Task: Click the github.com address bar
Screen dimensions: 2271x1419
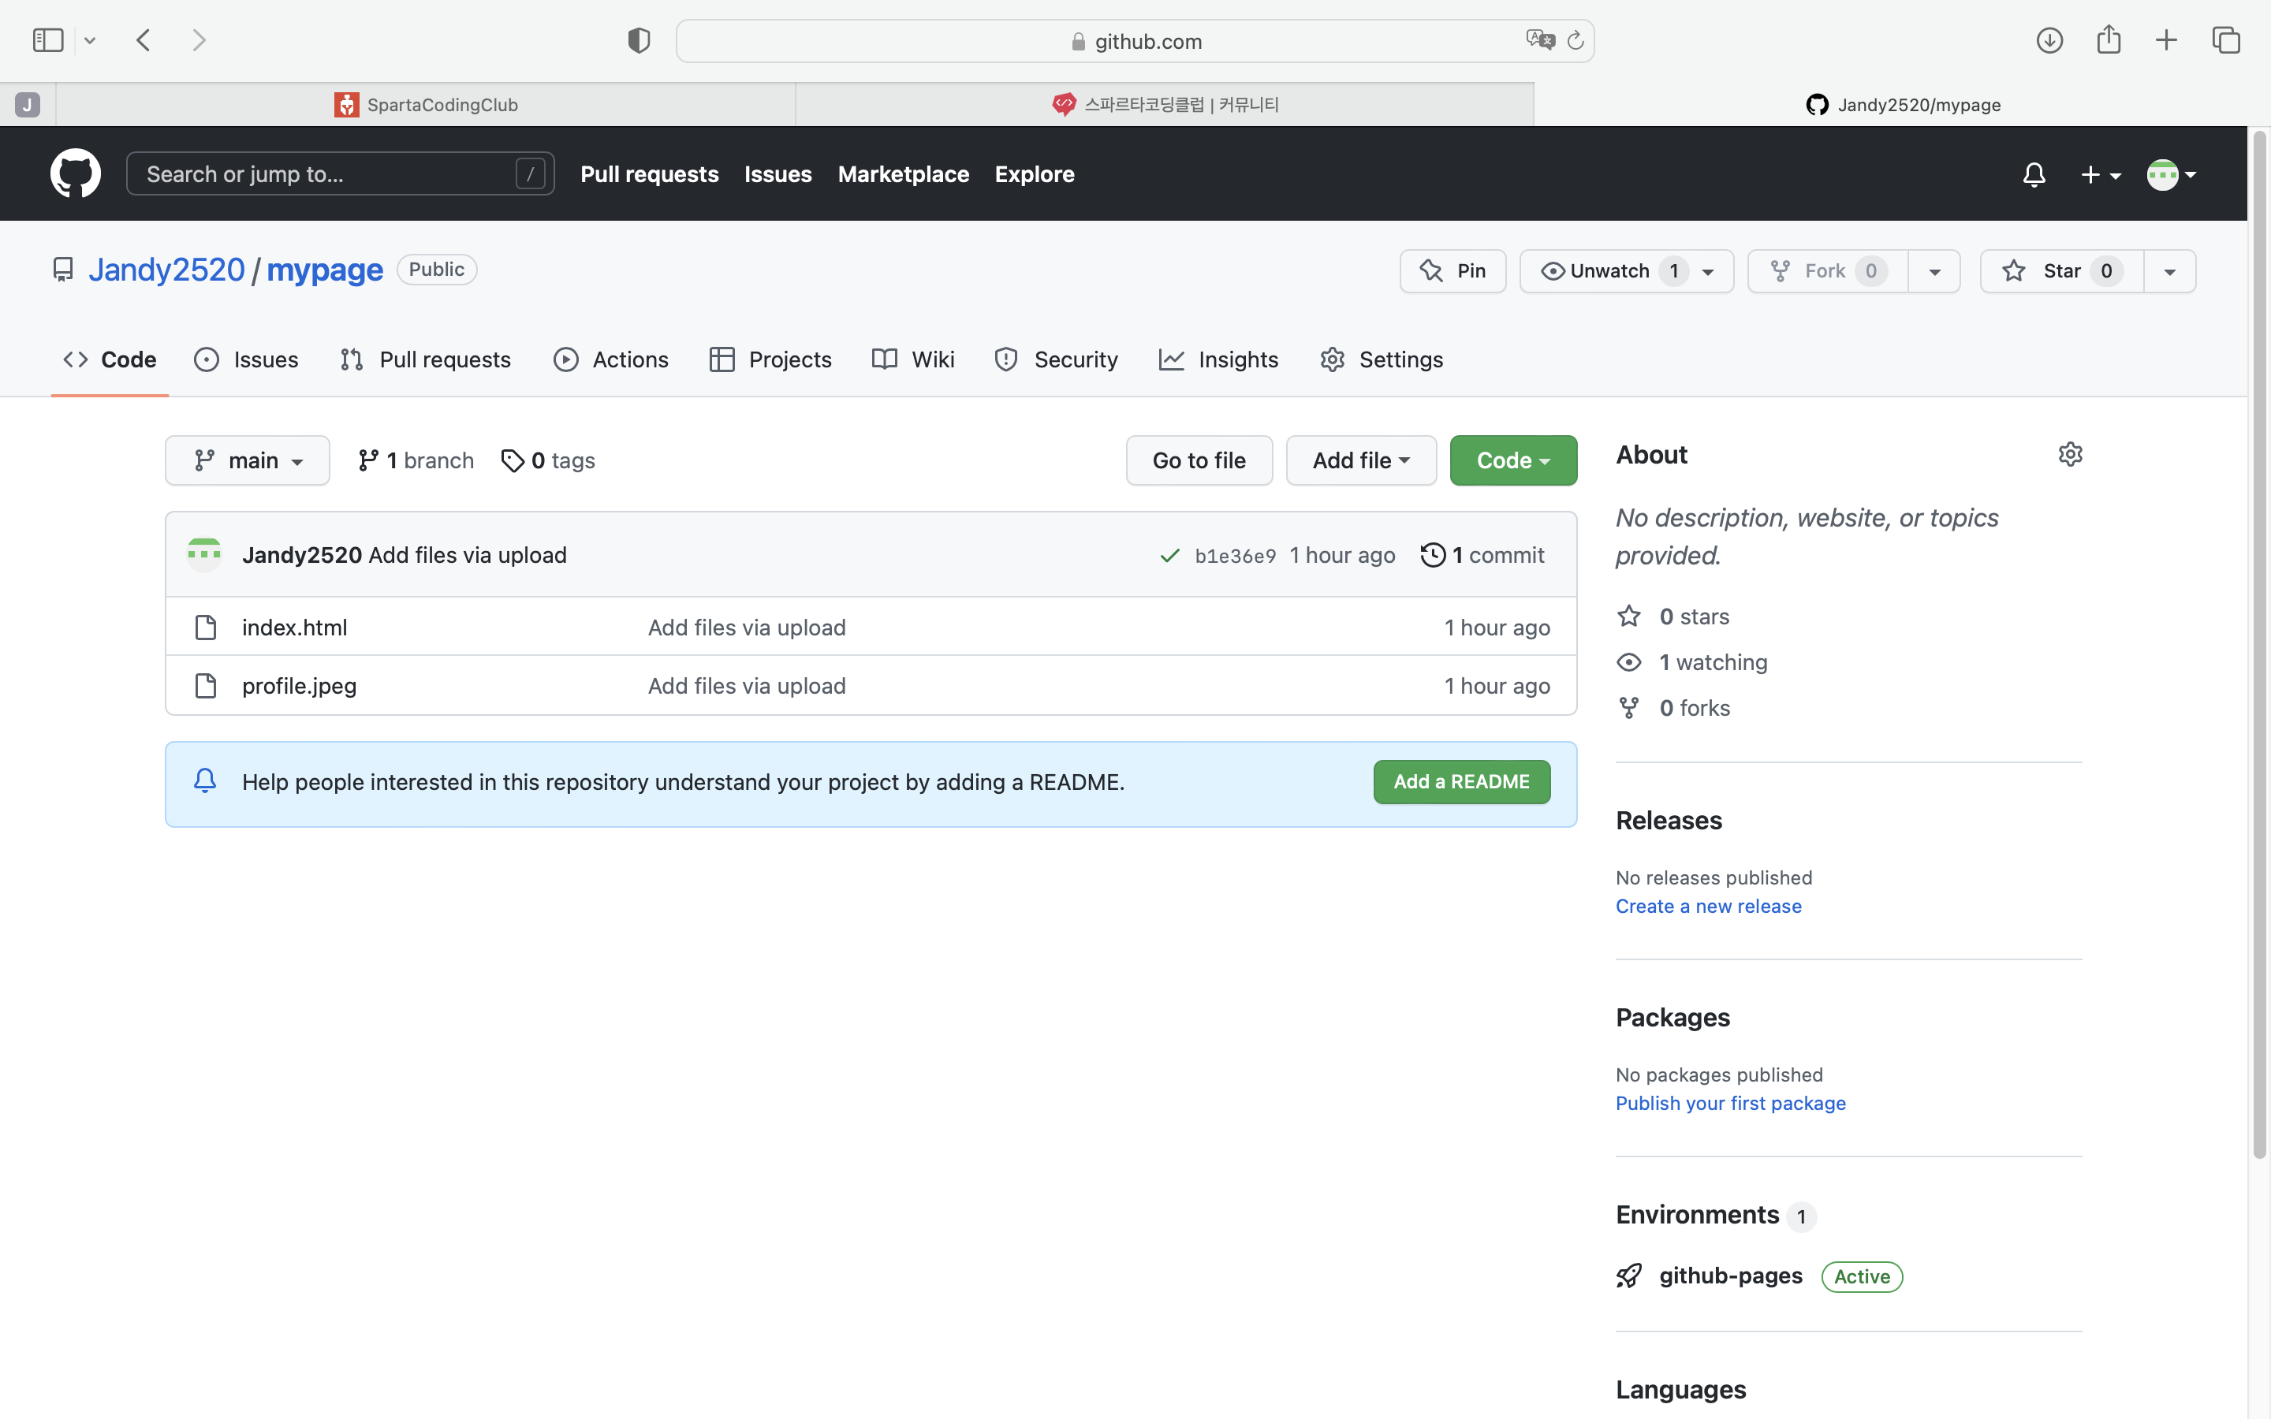Action: click(1135, 41)
